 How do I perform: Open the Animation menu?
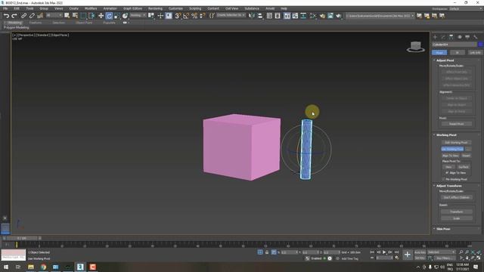(110, 8)
